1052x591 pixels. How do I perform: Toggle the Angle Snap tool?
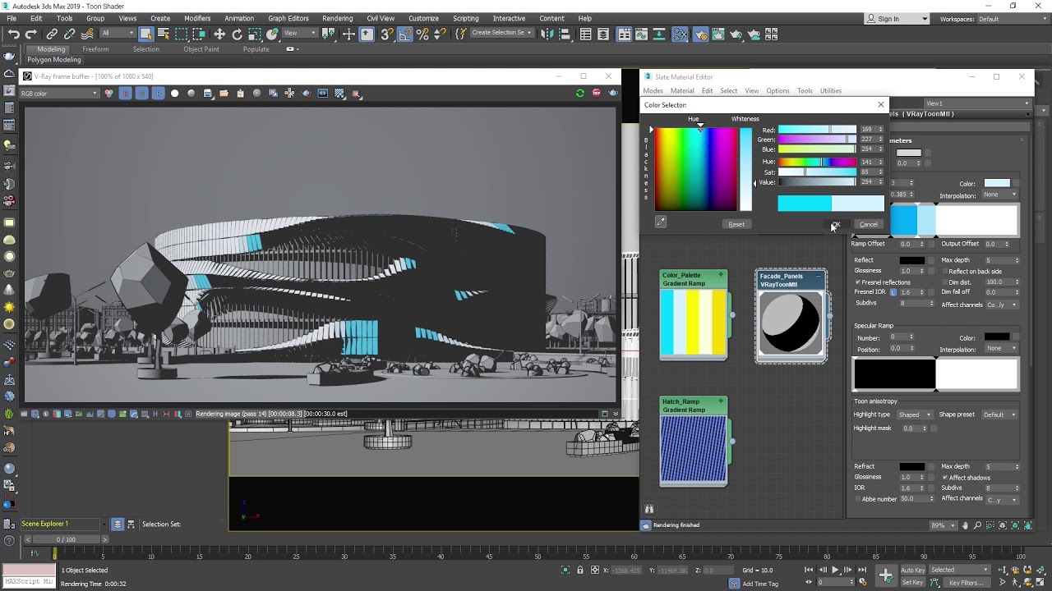coord(405,34)
